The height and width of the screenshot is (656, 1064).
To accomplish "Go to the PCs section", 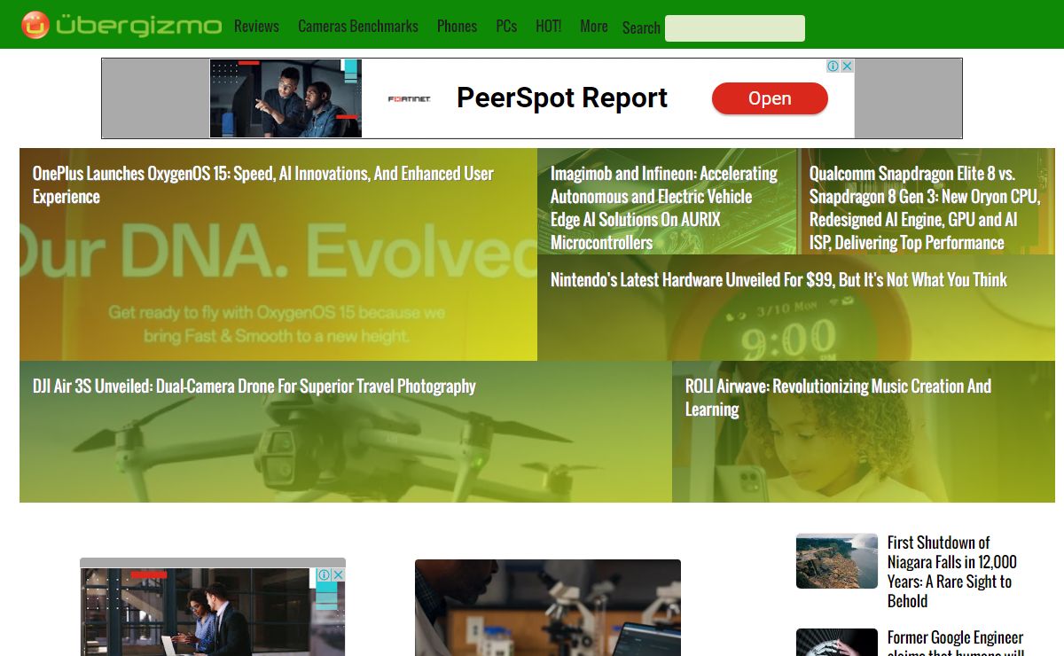I will point(506,27).
